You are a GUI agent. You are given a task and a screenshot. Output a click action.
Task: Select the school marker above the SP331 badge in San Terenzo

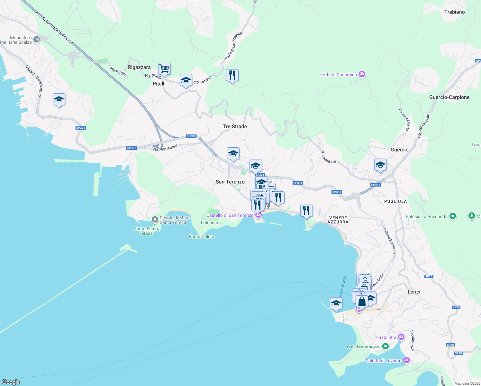point(256,166)
